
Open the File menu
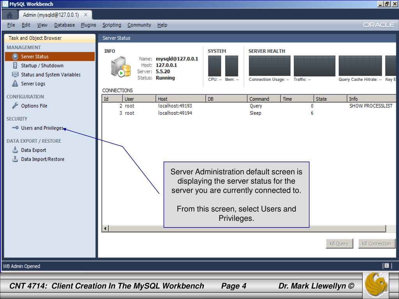point(11,25)
